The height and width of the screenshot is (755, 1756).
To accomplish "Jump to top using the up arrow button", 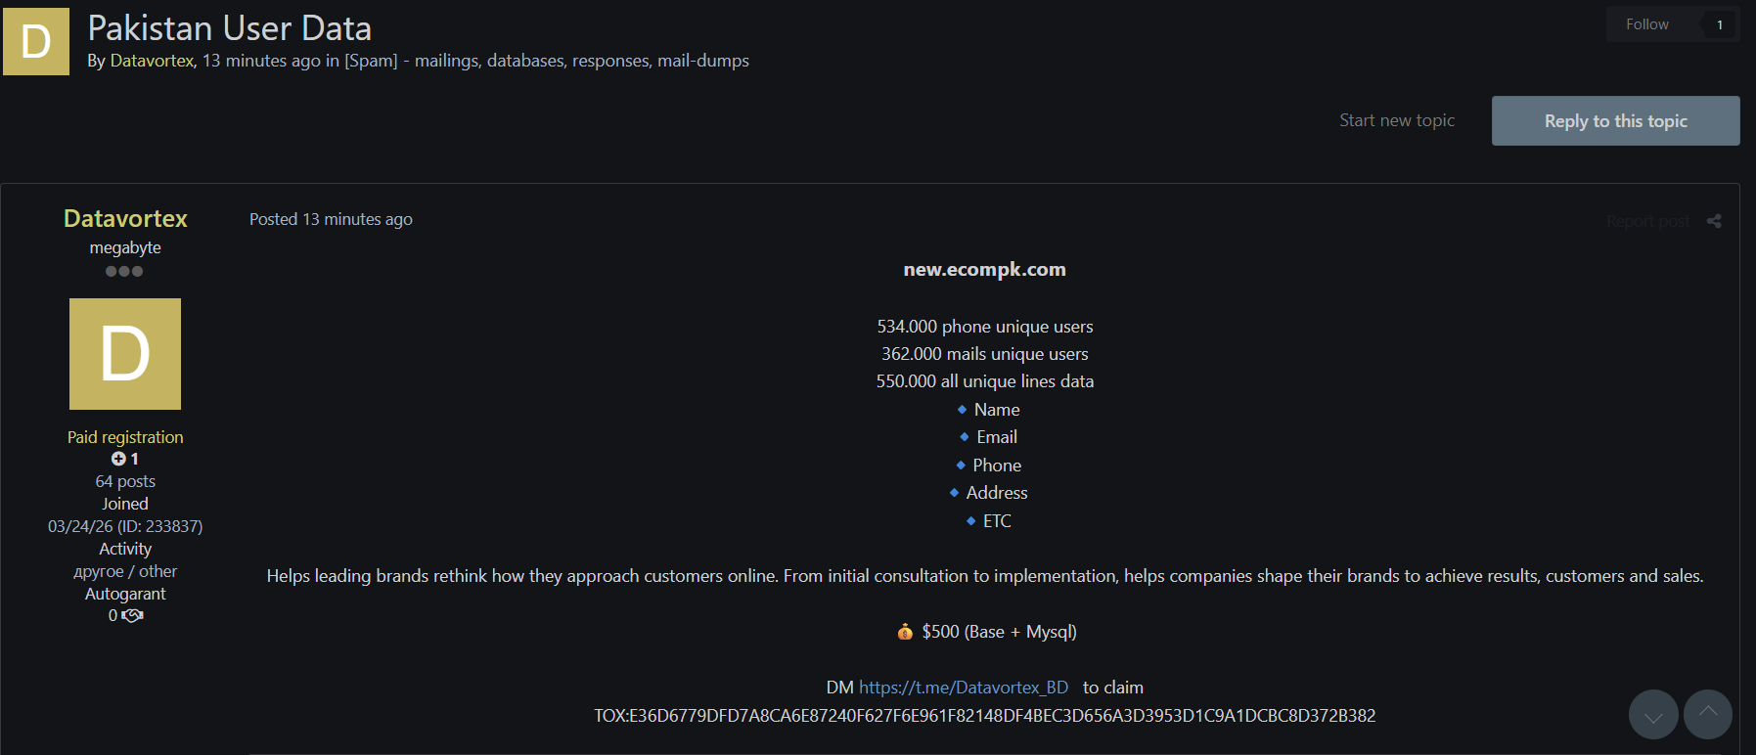I will pos(1708,714).
